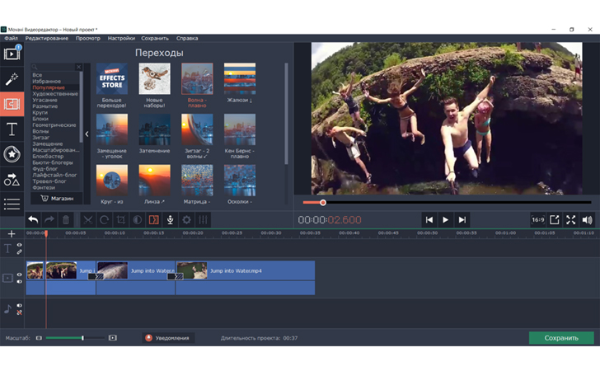Toggle visibility of the titles track
Image resolution: width=600 pixels, height=371 pixels.
(x=20, y=245)
